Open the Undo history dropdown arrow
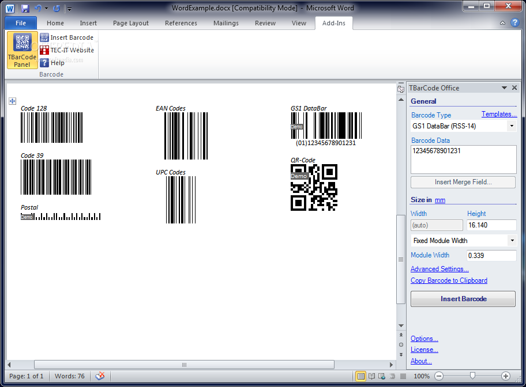 (46, 9)
